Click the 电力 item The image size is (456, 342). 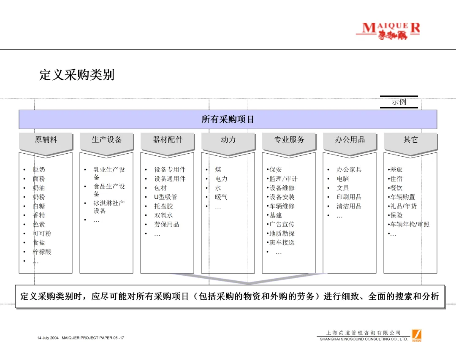pyautogui.click(x=221, y=179)
